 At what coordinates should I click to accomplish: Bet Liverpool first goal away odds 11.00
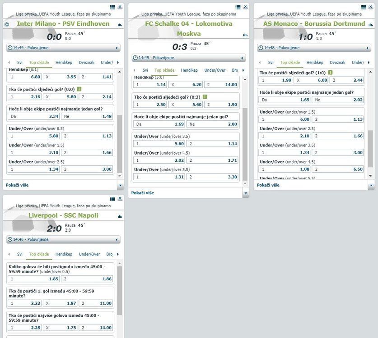pos(96,303)
